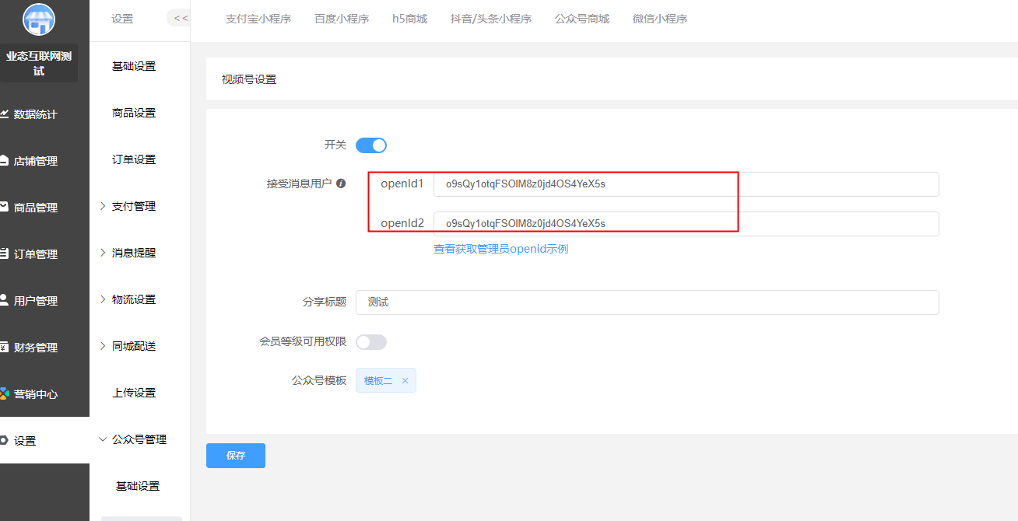
Task: Click the info icon beside 接受消息用户
Action: (x=341, y=184)
